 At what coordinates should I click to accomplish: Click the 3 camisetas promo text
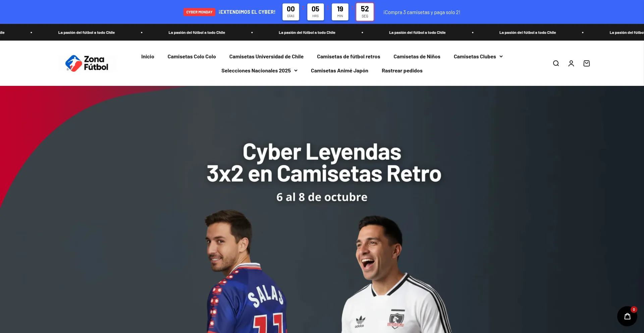click(x=422, y=12)
